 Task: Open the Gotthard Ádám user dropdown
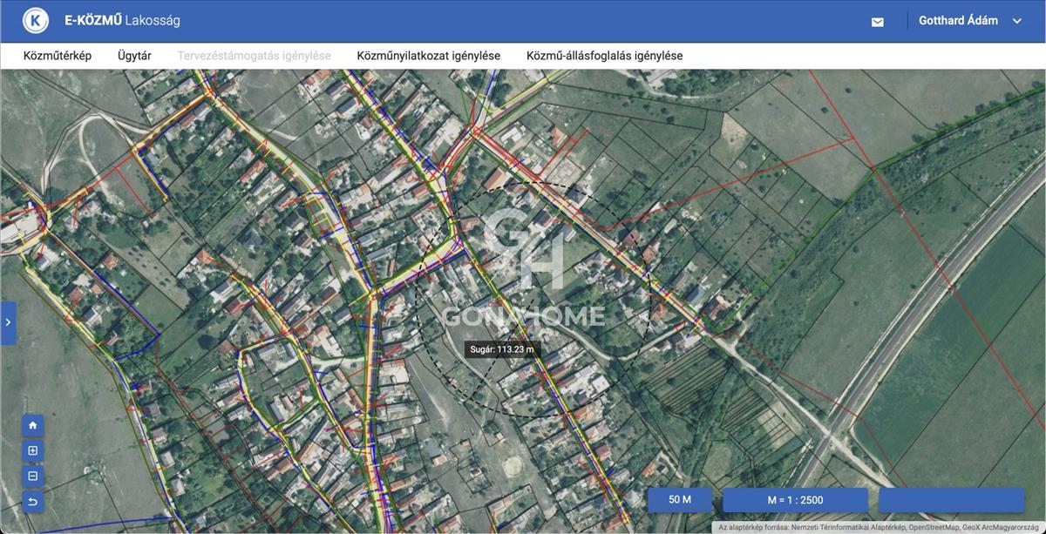(x=958, y=21)
